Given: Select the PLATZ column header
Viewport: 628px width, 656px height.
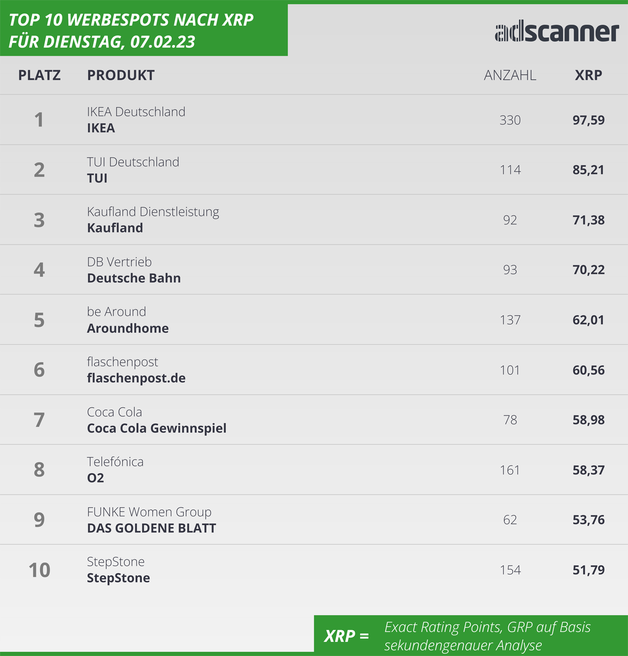Looking at the screenshot, I should tap(39, 75).
